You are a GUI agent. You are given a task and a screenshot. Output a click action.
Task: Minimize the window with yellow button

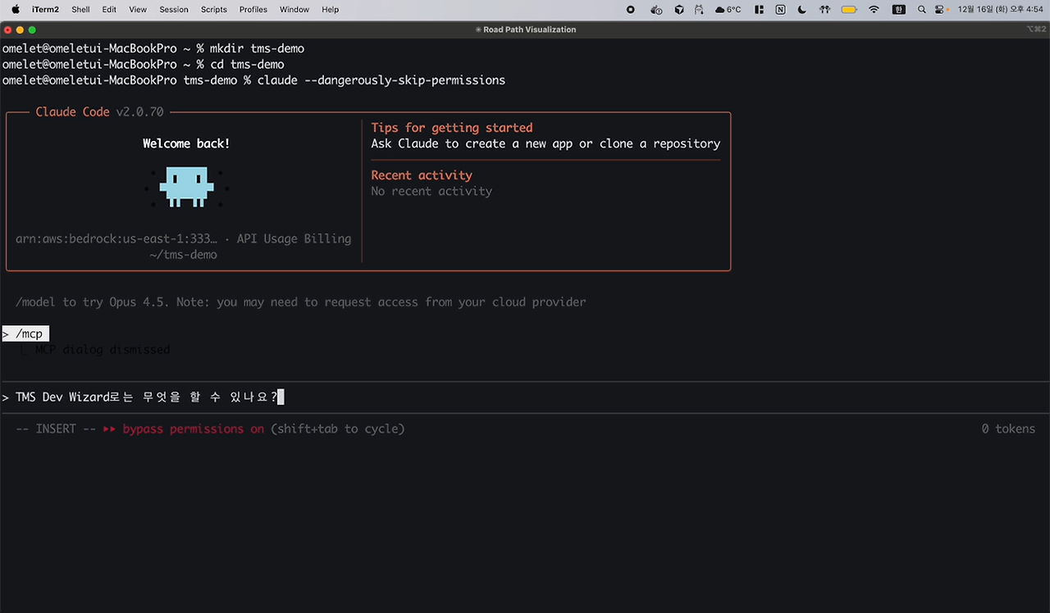click(x=21, y=30)
